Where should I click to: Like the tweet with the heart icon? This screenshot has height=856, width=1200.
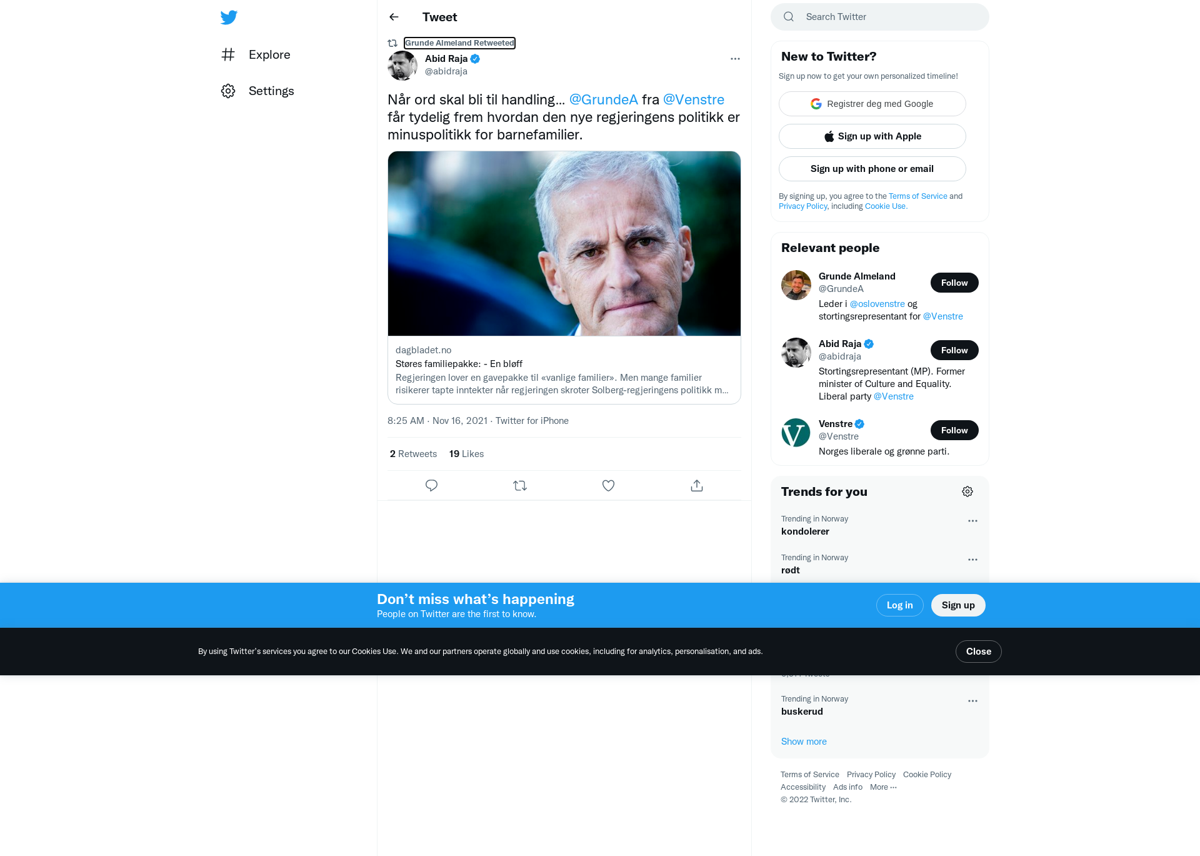click(x=608, y=485)
